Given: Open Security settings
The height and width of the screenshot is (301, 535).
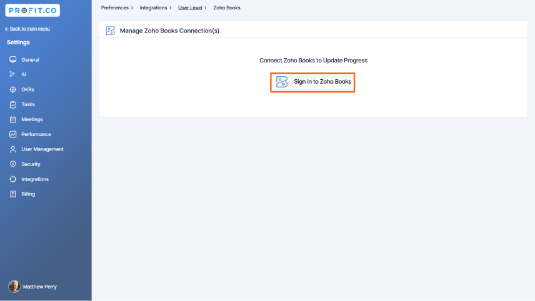Looking at the screenshot, I should click(x=31, y=164).
